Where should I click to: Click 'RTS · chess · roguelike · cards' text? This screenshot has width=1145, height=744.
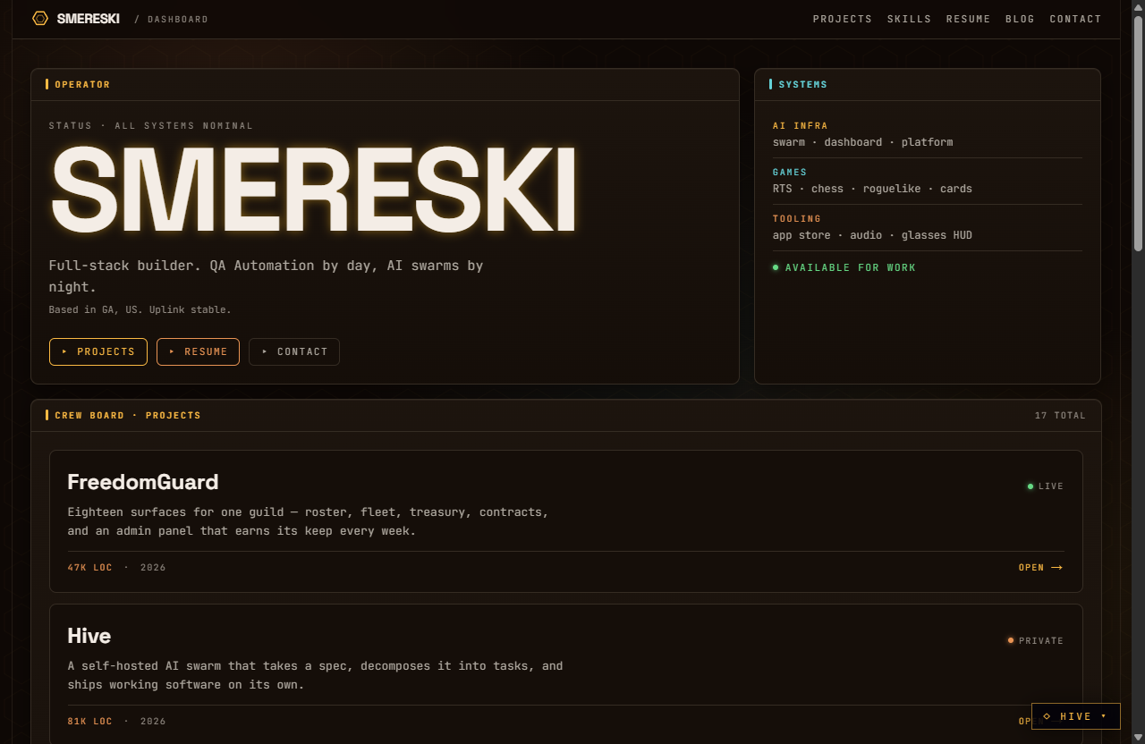pyautogui.click(x=872, y=189)
